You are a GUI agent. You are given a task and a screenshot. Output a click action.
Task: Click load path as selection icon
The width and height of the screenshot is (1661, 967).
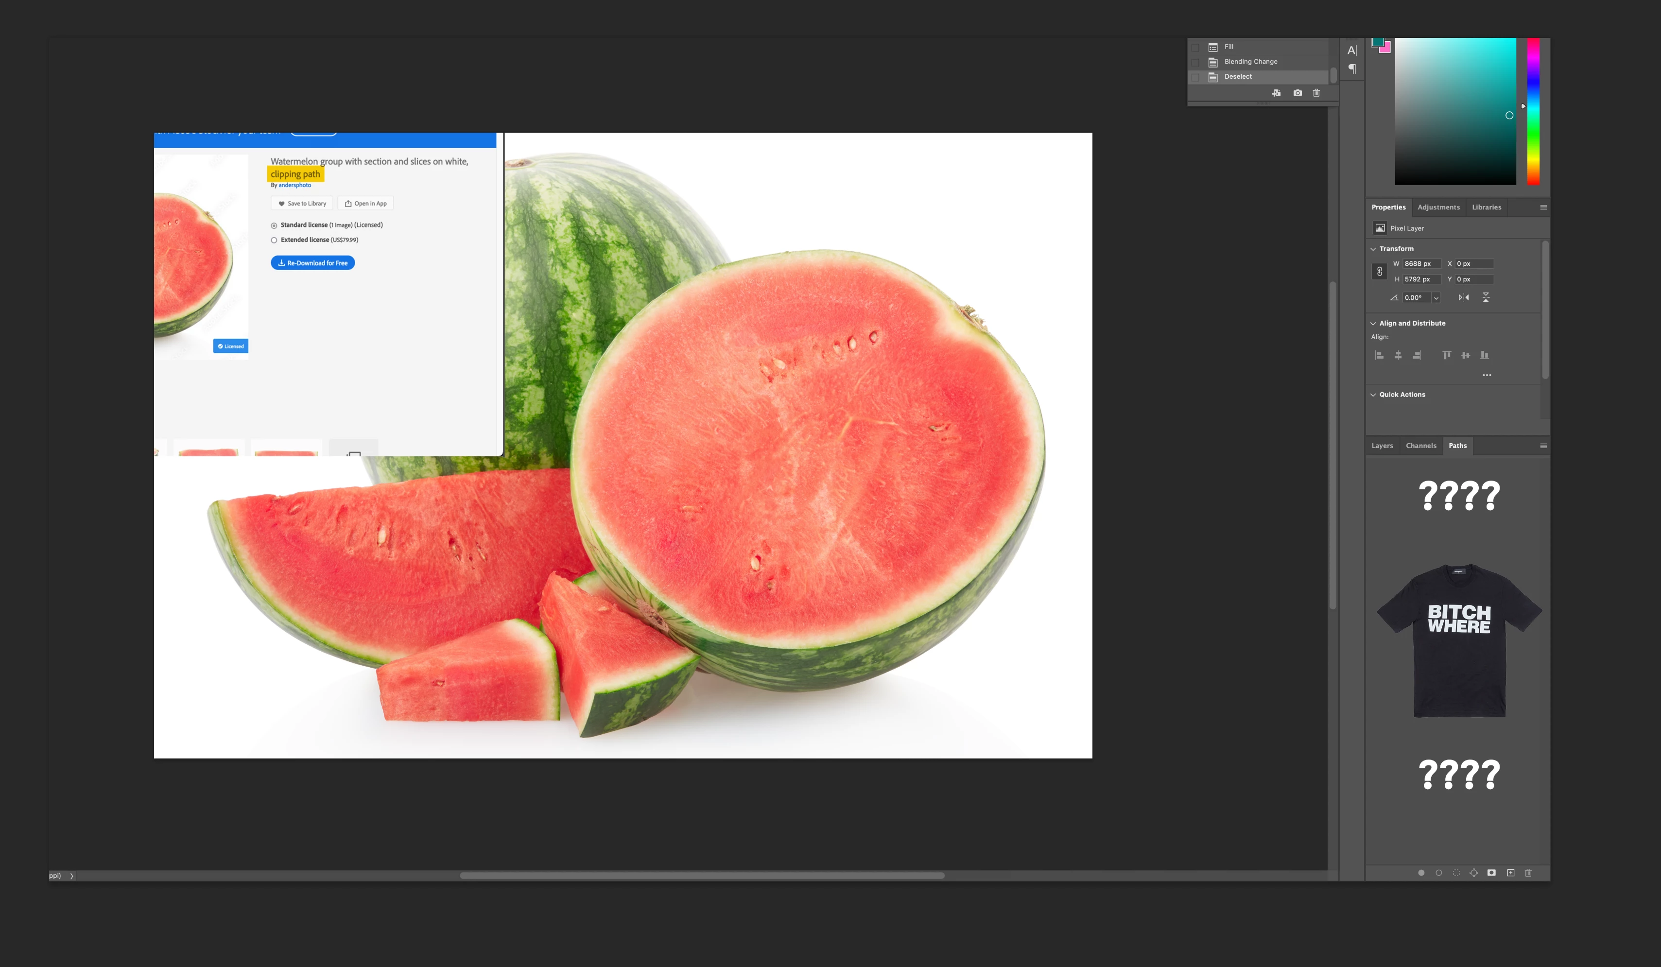(1456, 873)
